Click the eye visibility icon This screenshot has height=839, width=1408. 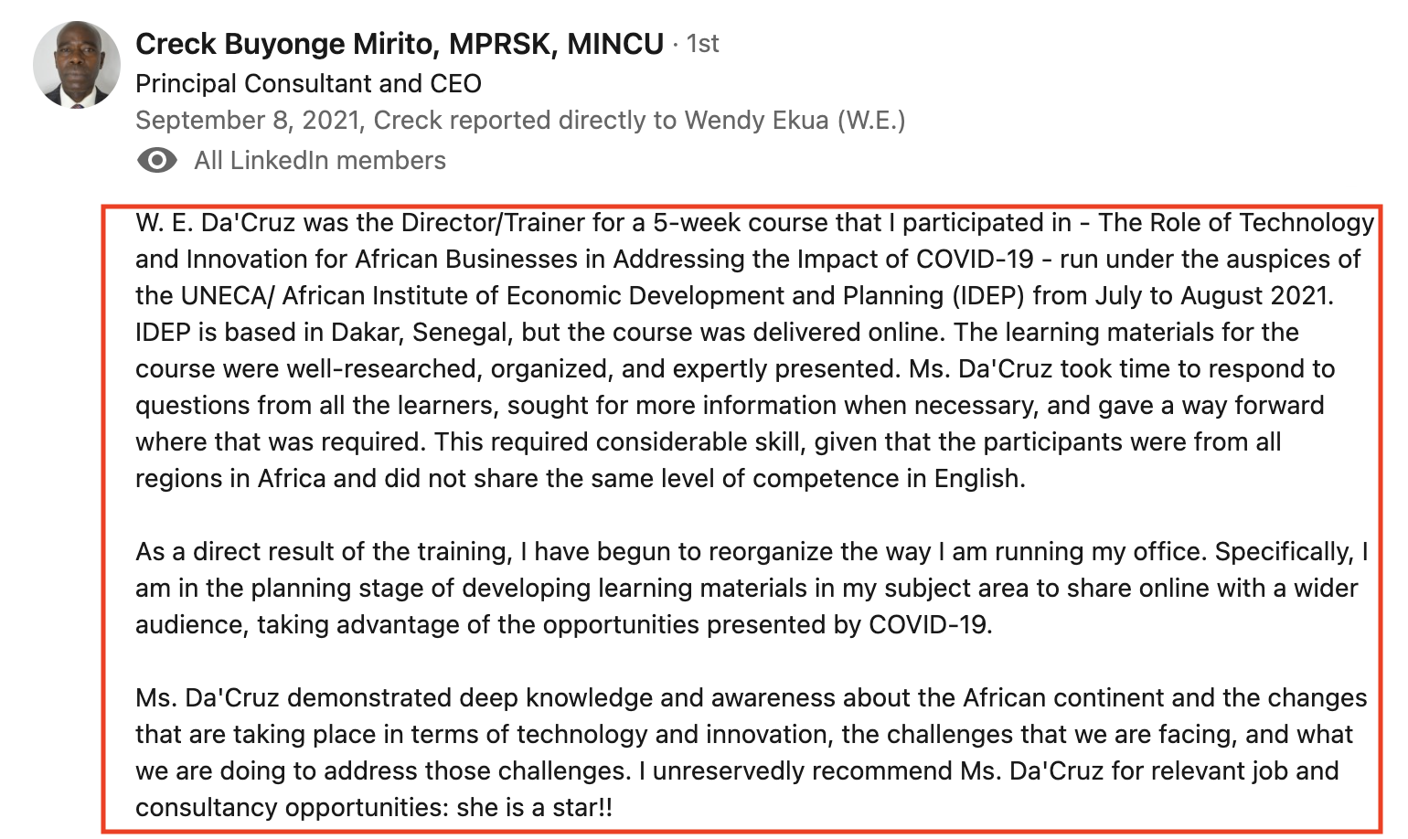(157, 161)
